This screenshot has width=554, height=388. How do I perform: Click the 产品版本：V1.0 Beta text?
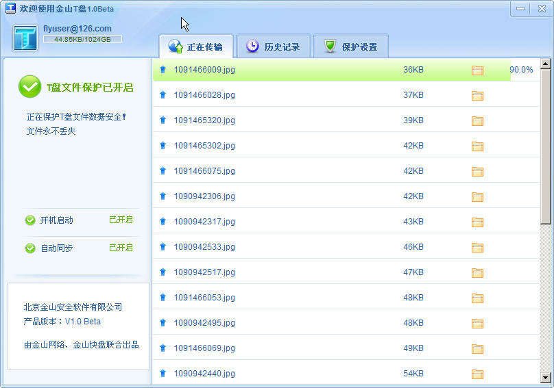pos(62,322)
